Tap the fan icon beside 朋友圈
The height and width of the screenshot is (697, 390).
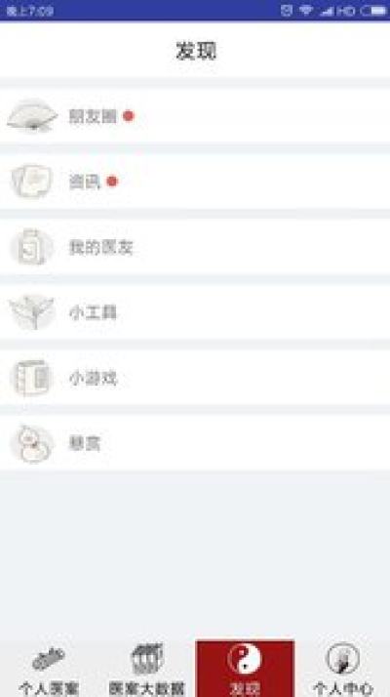(x=32, y=115)
